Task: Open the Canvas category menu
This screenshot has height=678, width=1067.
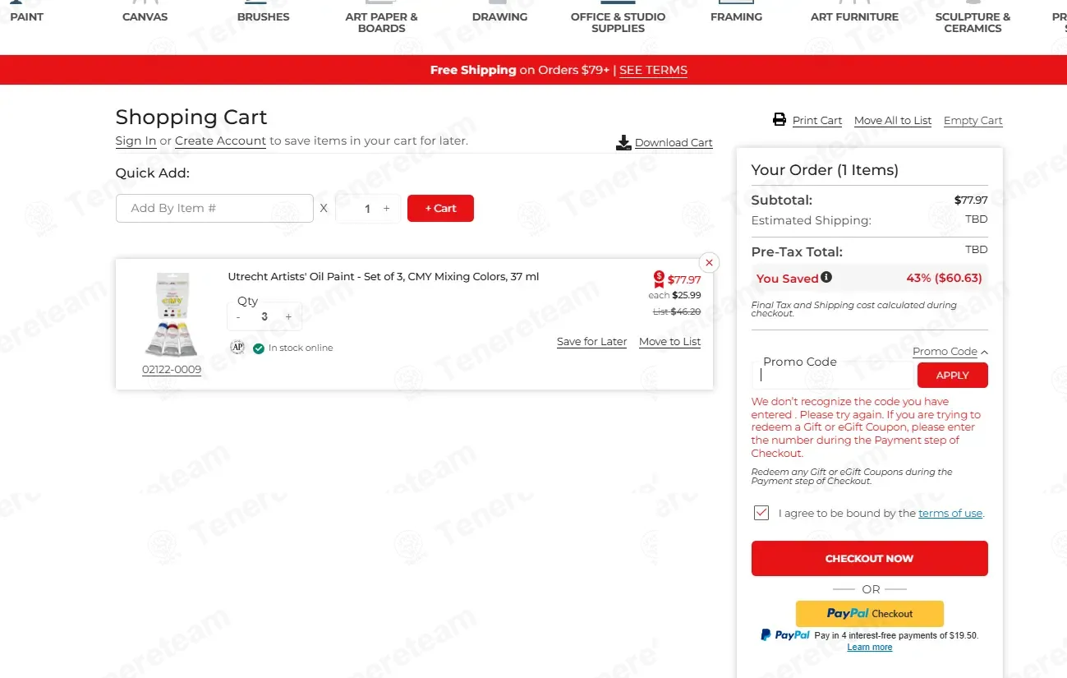Action: click(145, 16)
